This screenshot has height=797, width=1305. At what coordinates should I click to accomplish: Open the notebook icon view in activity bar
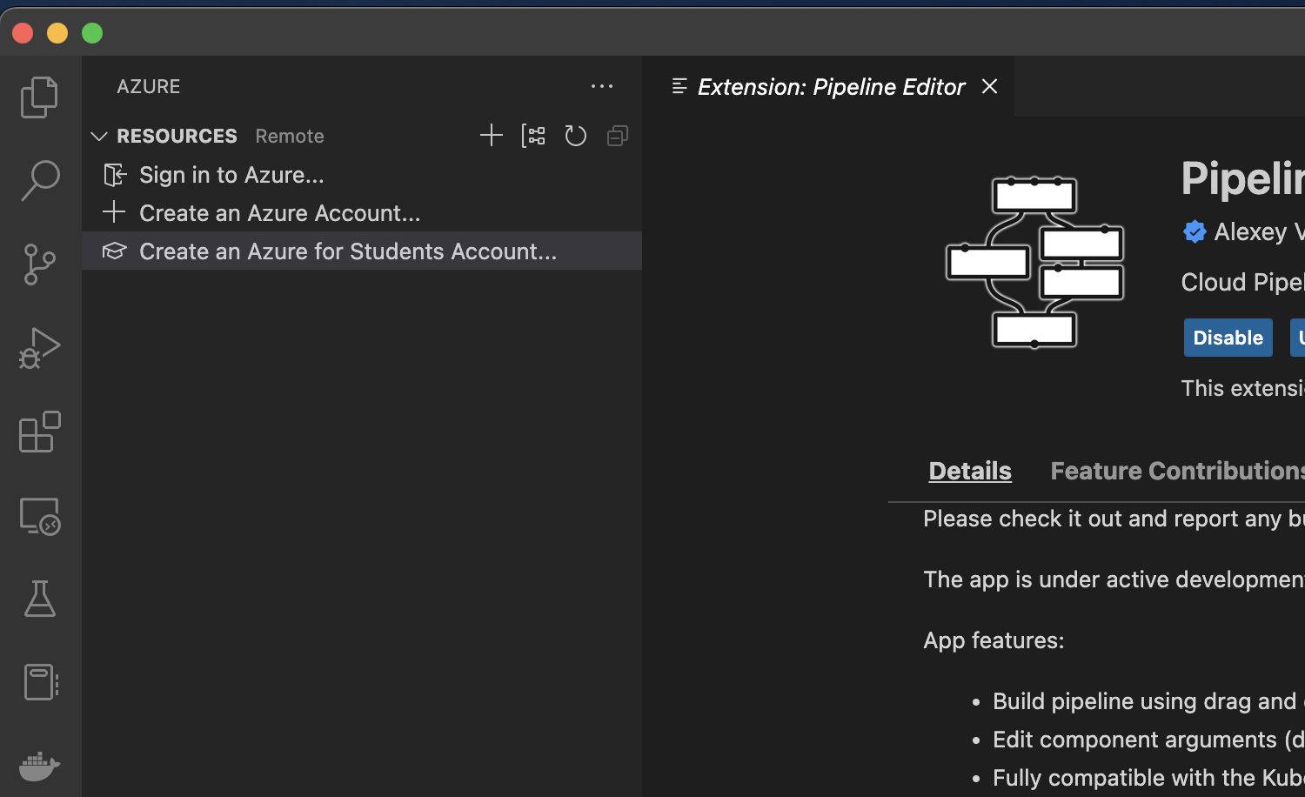(40, 682)
